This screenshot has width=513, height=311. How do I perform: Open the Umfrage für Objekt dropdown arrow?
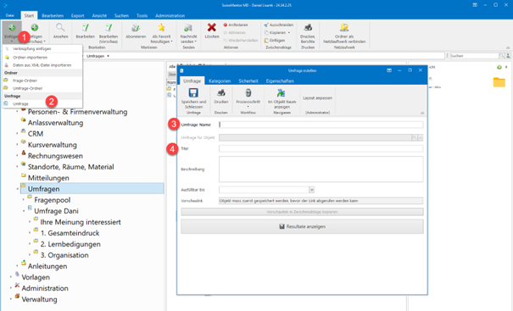421,137
